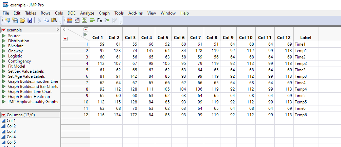Click the Copy icon in the toolbar
This screenshot has width=341, height=147.
(47, 21)
